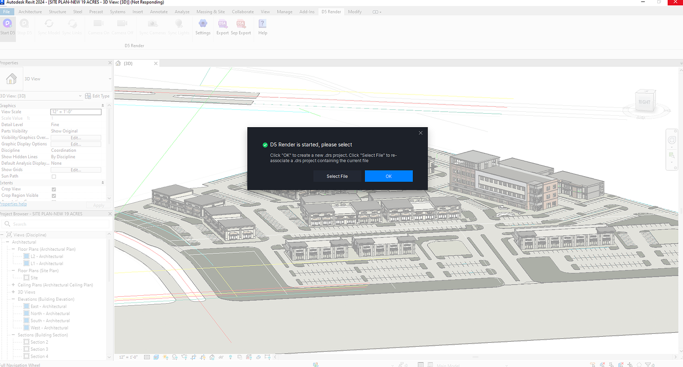The height and width of the screenshot is (367, 683).
Task: Click the Export DSA icon
Action: 222,26
